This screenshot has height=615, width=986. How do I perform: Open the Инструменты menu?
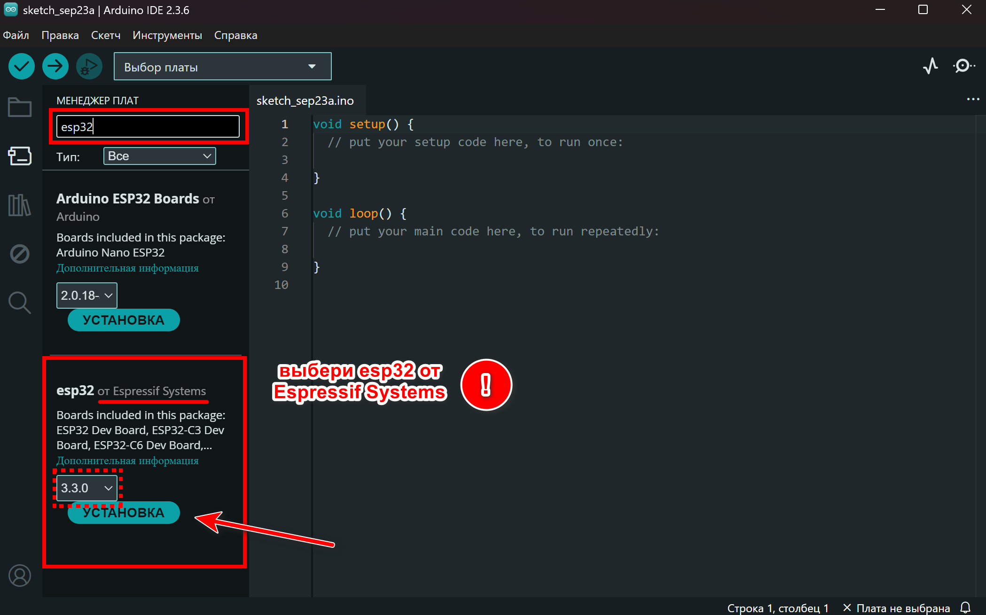point(167,35)
